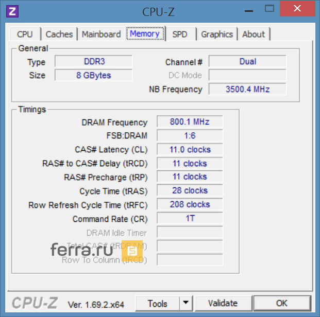
Task: Click the DRAM Frequency value field
Action: (x=190, y=122)
